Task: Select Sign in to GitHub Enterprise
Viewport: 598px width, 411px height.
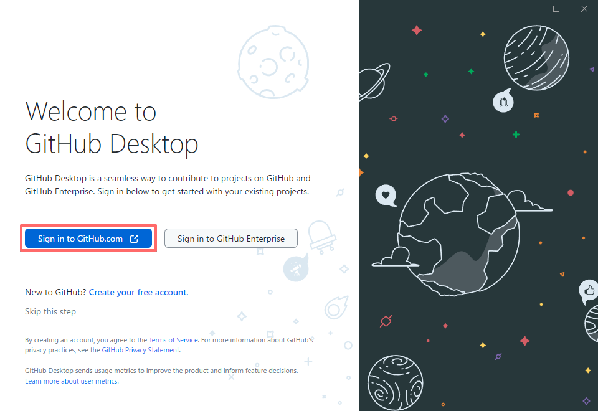Action: click(x=230, y=238)
